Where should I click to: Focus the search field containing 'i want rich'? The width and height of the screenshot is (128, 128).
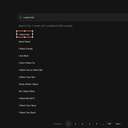pyautogui.click(x=73, y=17)
